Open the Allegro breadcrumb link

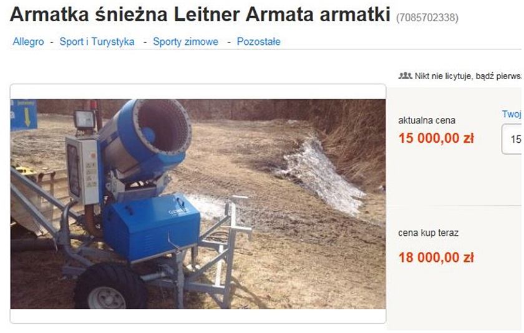point(28,42)
